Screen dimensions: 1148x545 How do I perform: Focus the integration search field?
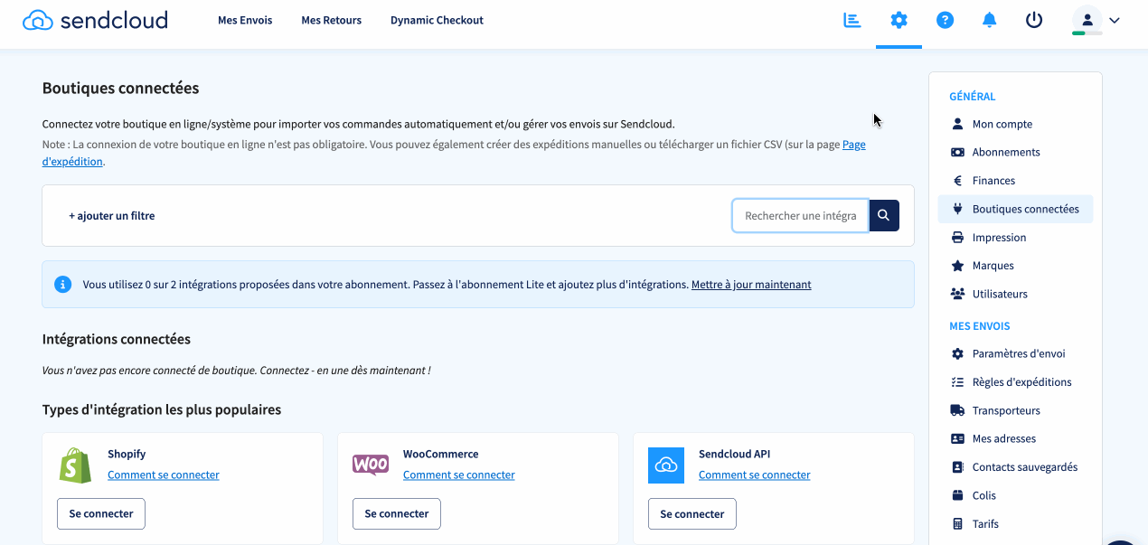click(800, 216)
